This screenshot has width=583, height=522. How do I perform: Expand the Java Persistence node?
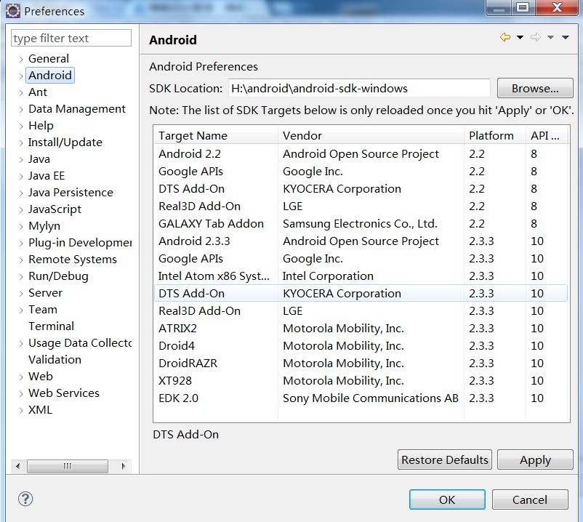[x=21, y=193]
